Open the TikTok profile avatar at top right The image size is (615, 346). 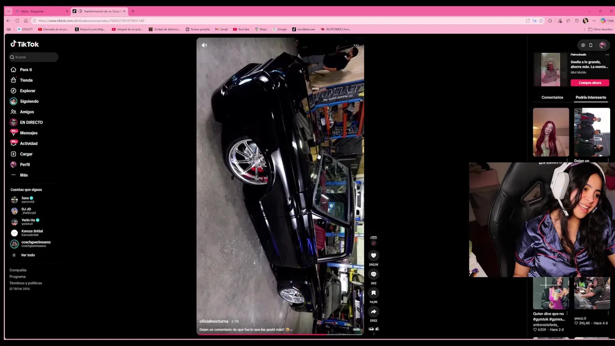(603, 45)
